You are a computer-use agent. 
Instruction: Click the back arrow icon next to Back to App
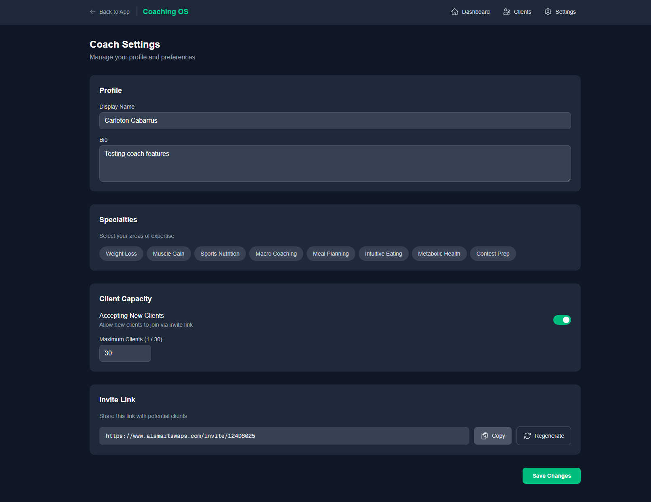(x=92, y=12)
